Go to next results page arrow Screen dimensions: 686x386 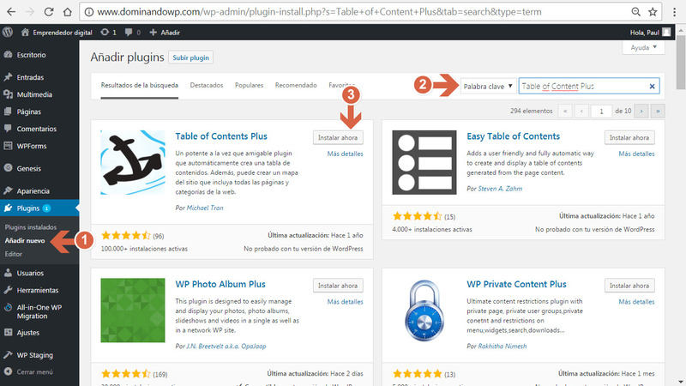coord(641,112)
